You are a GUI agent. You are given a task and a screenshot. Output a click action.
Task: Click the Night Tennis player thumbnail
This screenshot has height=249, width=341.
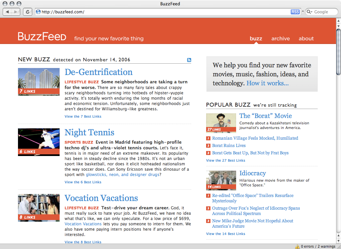39,142
